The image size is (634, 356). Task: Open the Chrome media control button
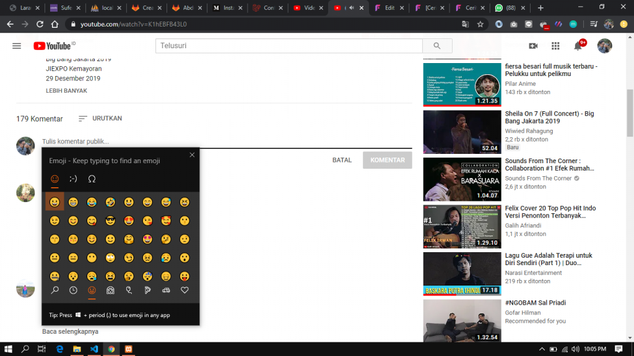pos(593,24)
